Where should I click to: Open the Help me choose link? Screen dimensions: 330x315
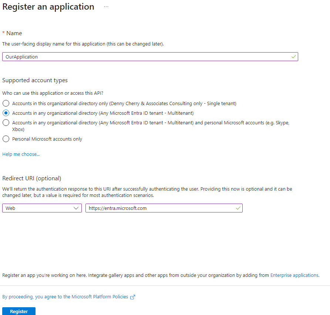[x=21, y=154]
